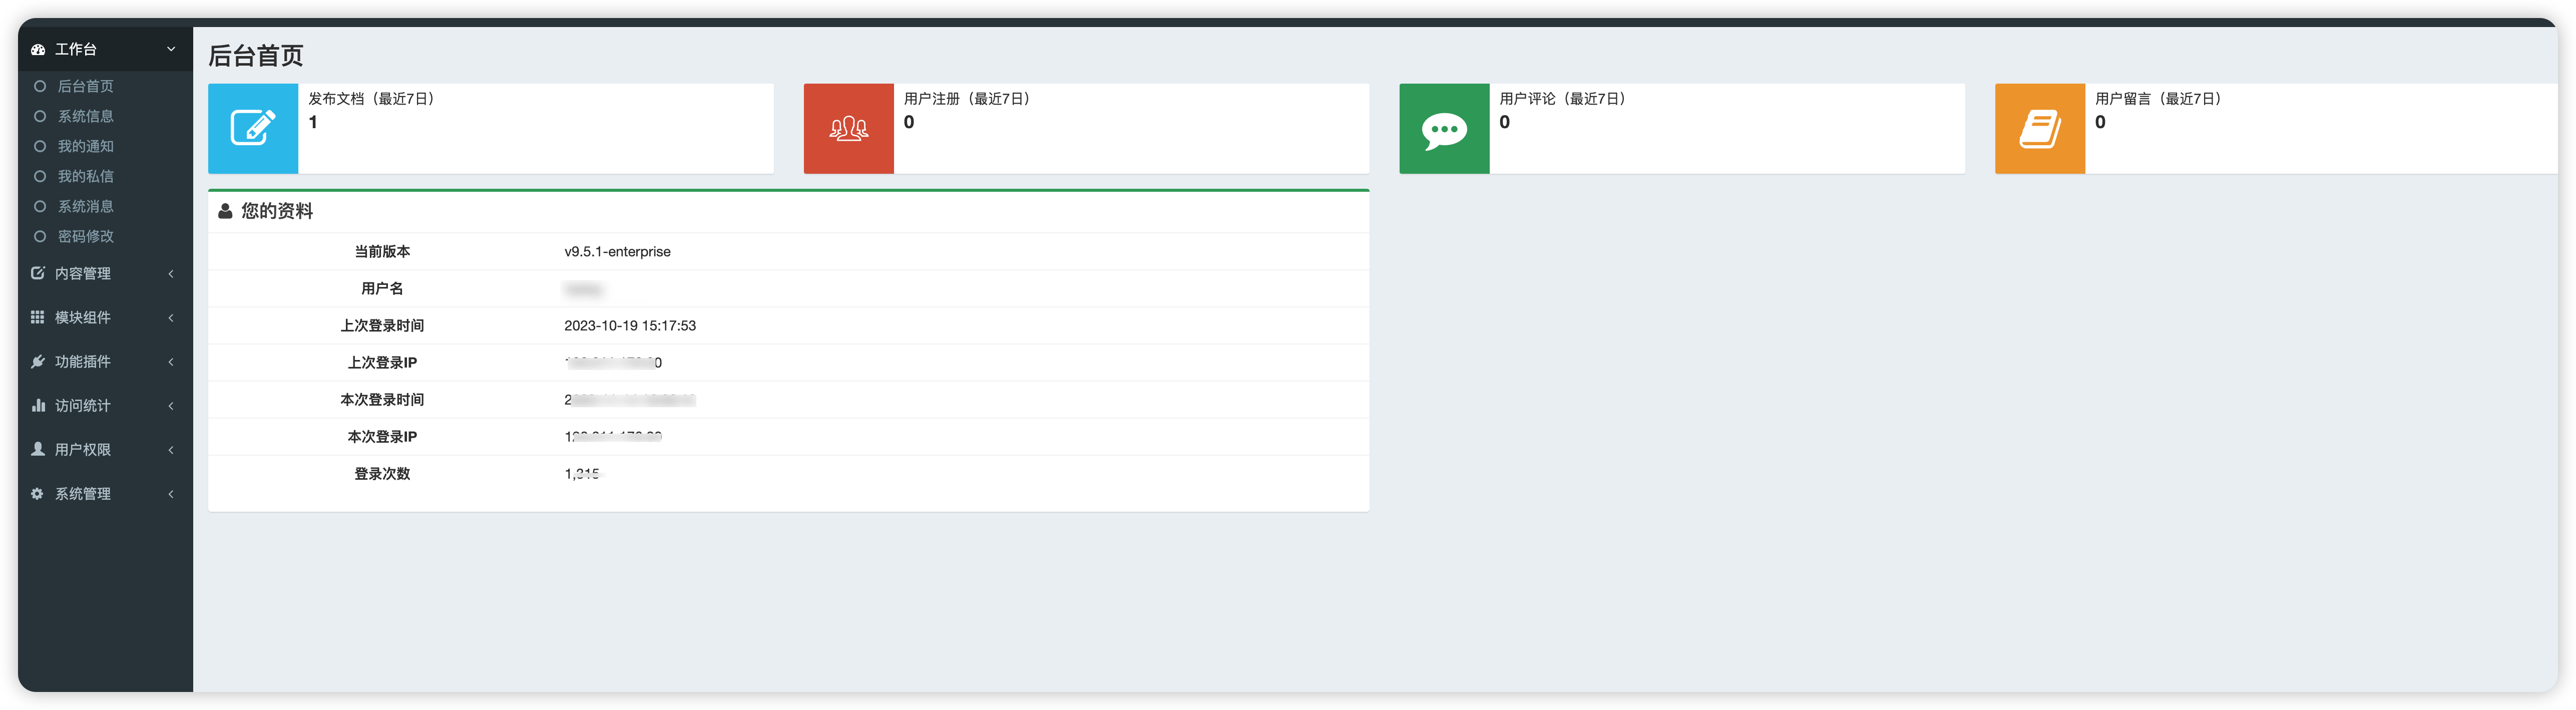The height and width of the screenshot is (710, 2576).
Task: Click the circle icon beside 系统消息
Action: [40, 207]
